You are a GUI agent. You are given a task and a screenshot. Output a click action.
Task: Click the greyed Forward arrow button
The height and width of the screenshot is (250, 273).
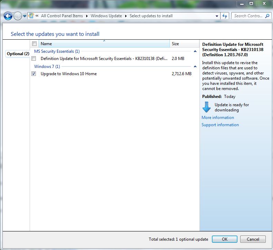(x=18, y=16)
